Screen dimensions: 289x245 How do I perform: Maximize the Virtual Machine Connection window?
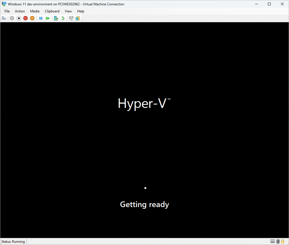[269, 4]
